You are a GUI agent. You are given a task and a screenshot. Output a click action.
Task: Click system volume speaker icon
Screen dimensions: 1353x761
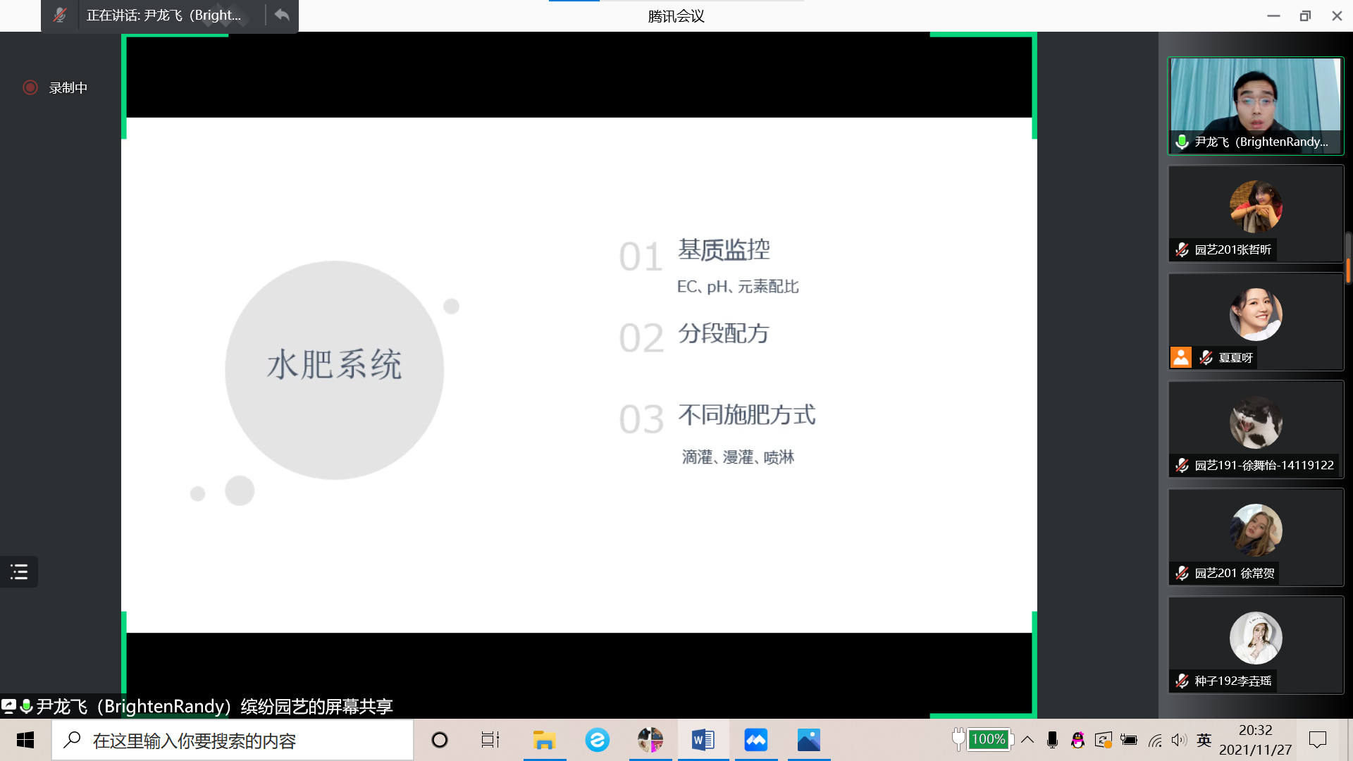pyautogui.click(x=1178, y=740)
